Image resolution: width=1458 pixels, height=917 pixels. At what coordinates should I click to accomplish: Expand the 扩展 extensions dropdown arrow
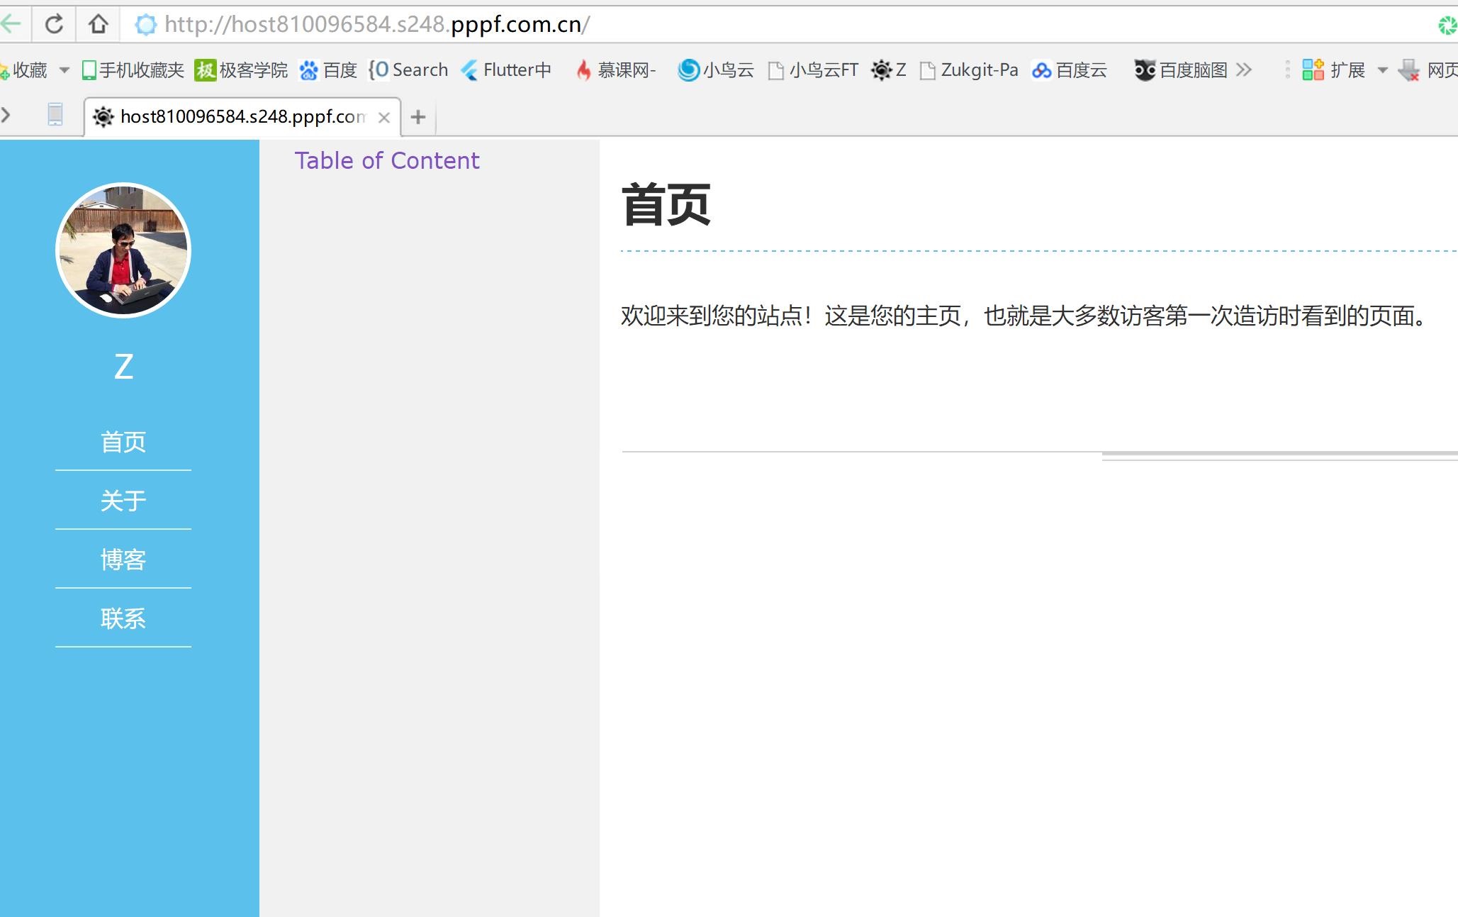tap(1382, 70)
